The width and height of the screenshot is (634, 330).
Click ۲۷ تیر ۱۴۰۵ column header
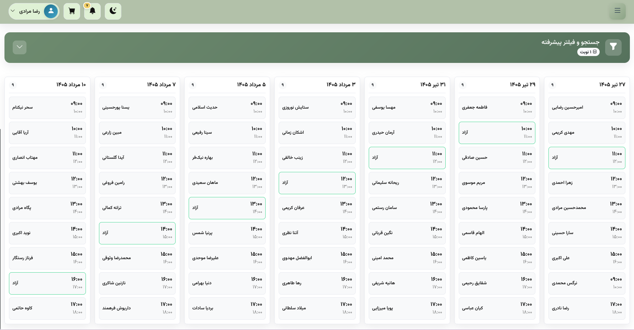point(612,85)
